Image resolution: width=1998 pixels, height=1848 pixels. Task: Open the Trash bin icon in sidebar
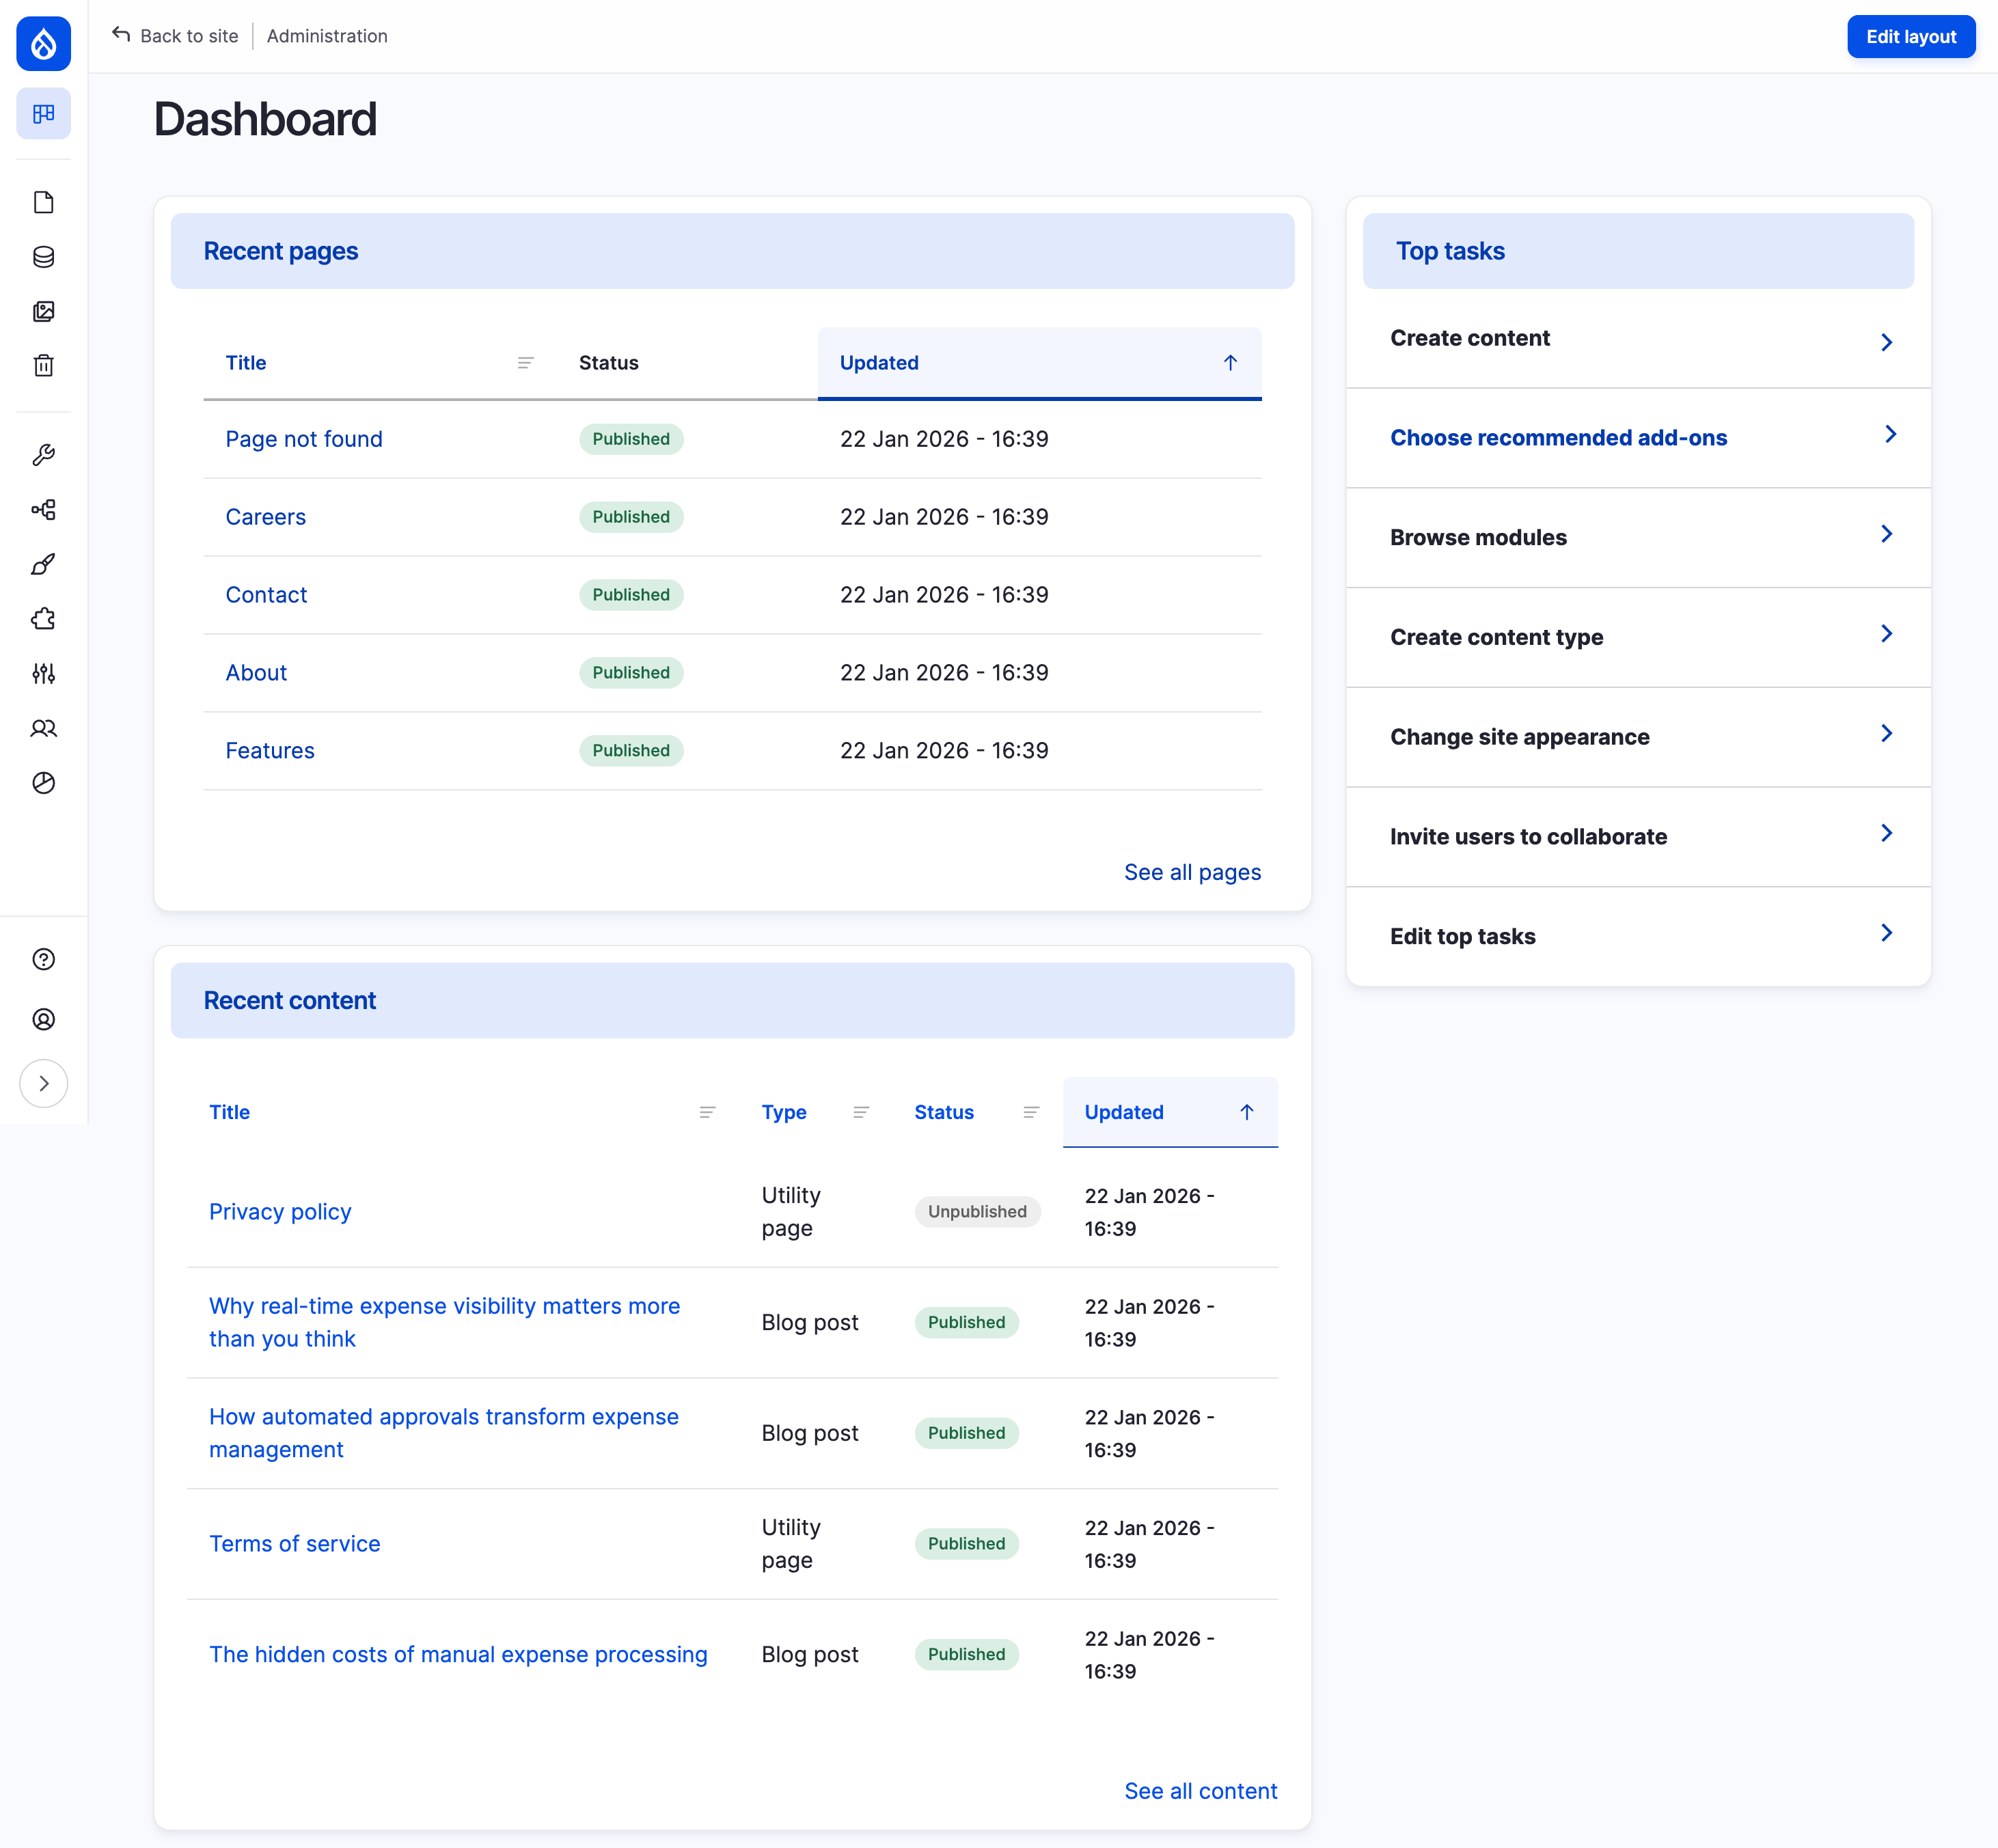pyautogui.click(x=43, y=366)
